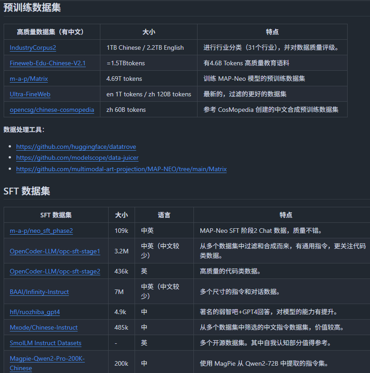
Task: Open the Fineweb-Edu-Chinese-V2.1 link
Action: coord(47,63)
